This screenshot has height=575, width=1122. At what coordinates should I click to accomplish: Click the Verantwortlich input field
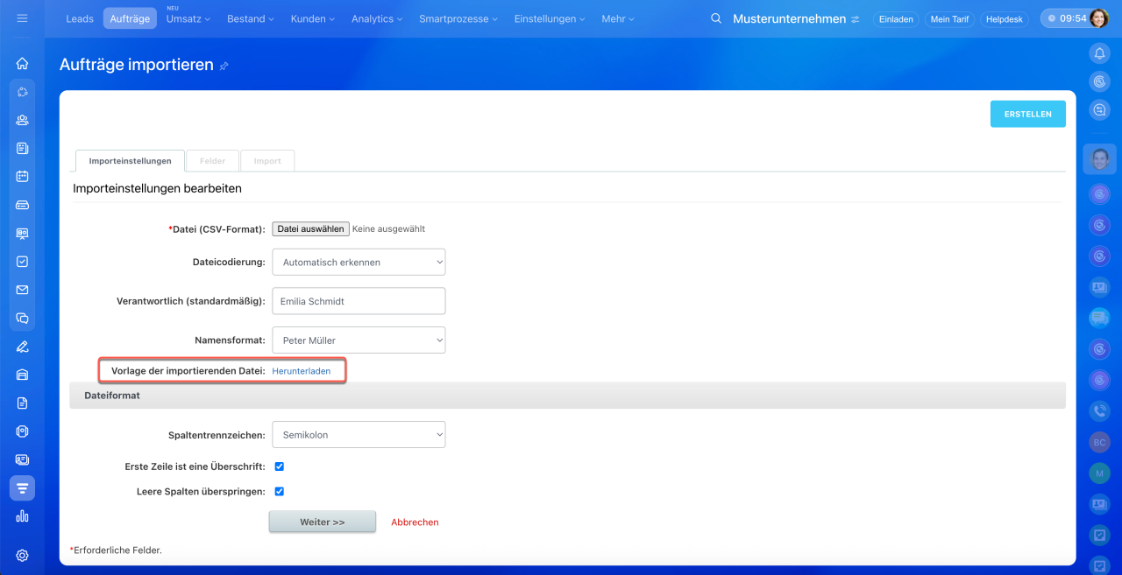359,301
